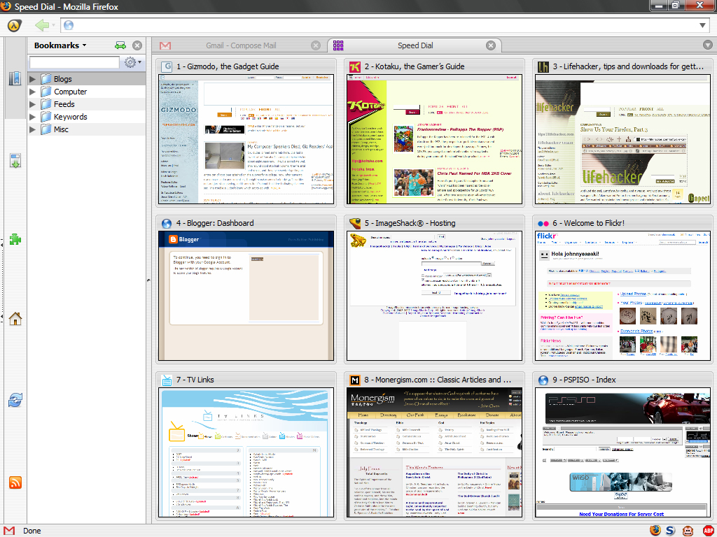Click the title "1 - Gizmodo, the Gadget Guide"
This screenshot has height=537, width=717.
point(228,66)
